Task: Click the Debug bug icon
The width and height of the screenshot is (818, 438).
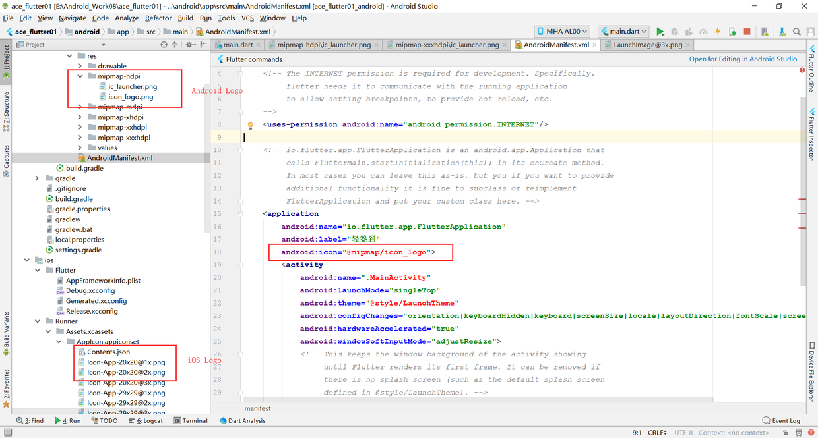Action: (x=675, y=32)
